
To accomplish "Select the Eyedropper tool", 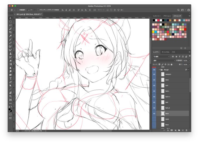I will [x=11, y=36].
